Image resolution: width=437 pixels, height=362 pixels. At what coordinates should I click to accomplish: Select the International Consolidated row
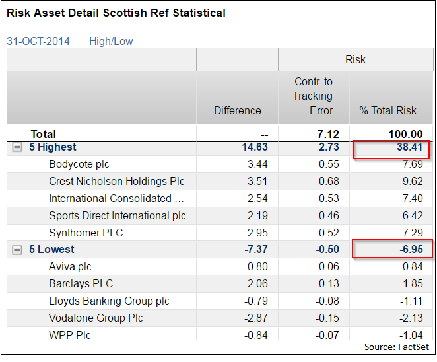[x=116, y=198]
